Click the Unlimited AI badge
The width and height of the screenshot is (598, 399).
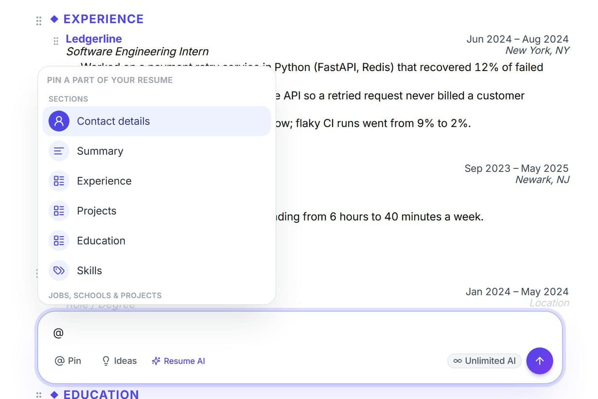tap(484, 361)
